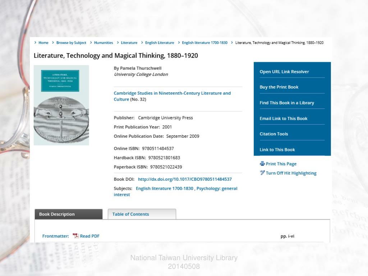Click the printer icon beside Print This Page
The height and width of the screenshot is (276, 368).
pos(262,164)
